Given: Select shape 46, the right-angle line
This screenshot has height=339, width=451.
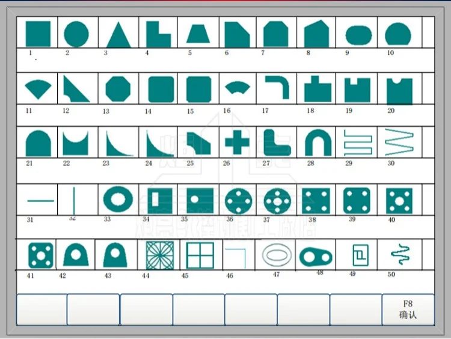Looking at the screenshot, I should click(236, 259).
